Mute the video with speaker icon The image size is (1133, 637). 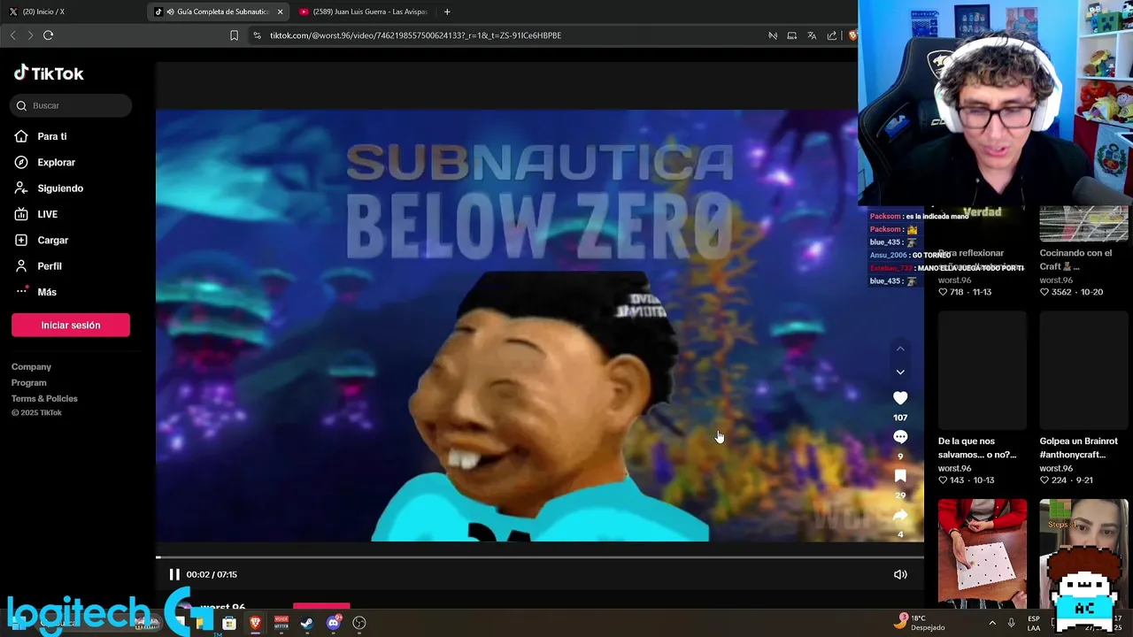(x=900, y=574)
